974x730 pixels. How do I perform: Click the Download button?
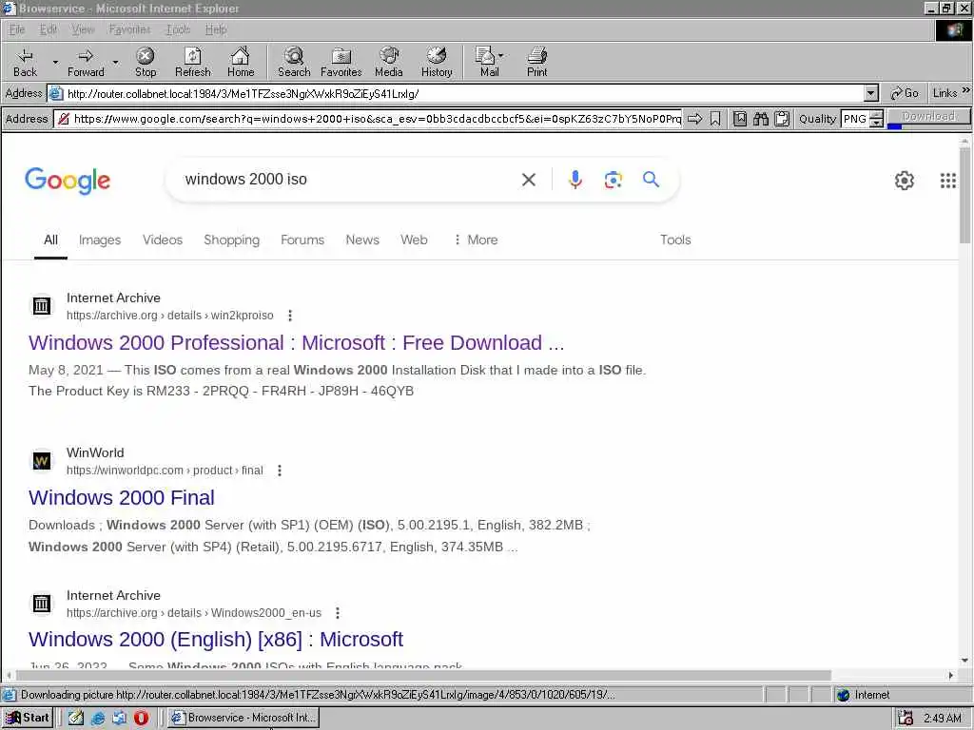[x=928, y=116]
